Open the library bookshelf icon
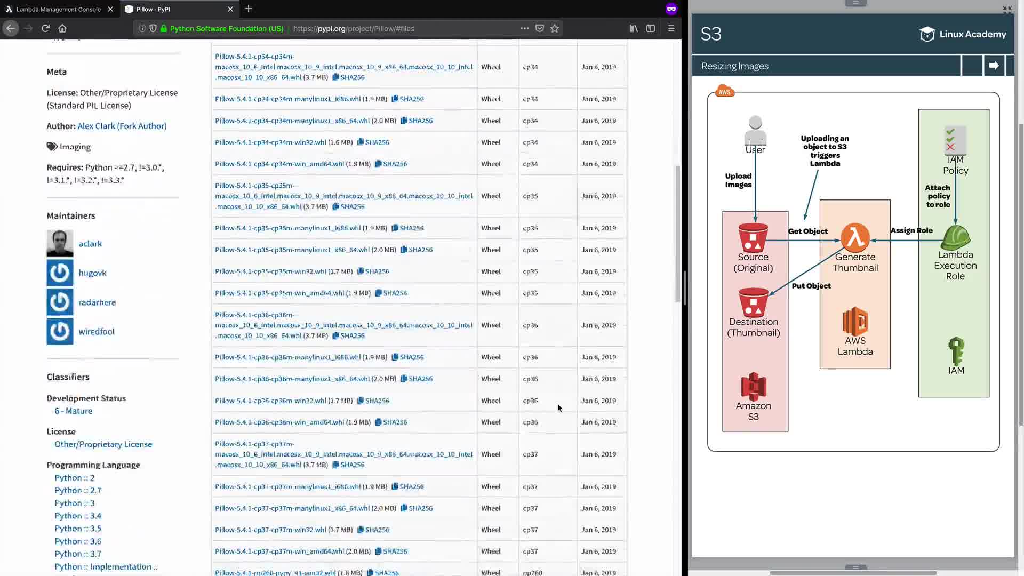Screen dimensions: 1024x576 [x=634, y=28]
